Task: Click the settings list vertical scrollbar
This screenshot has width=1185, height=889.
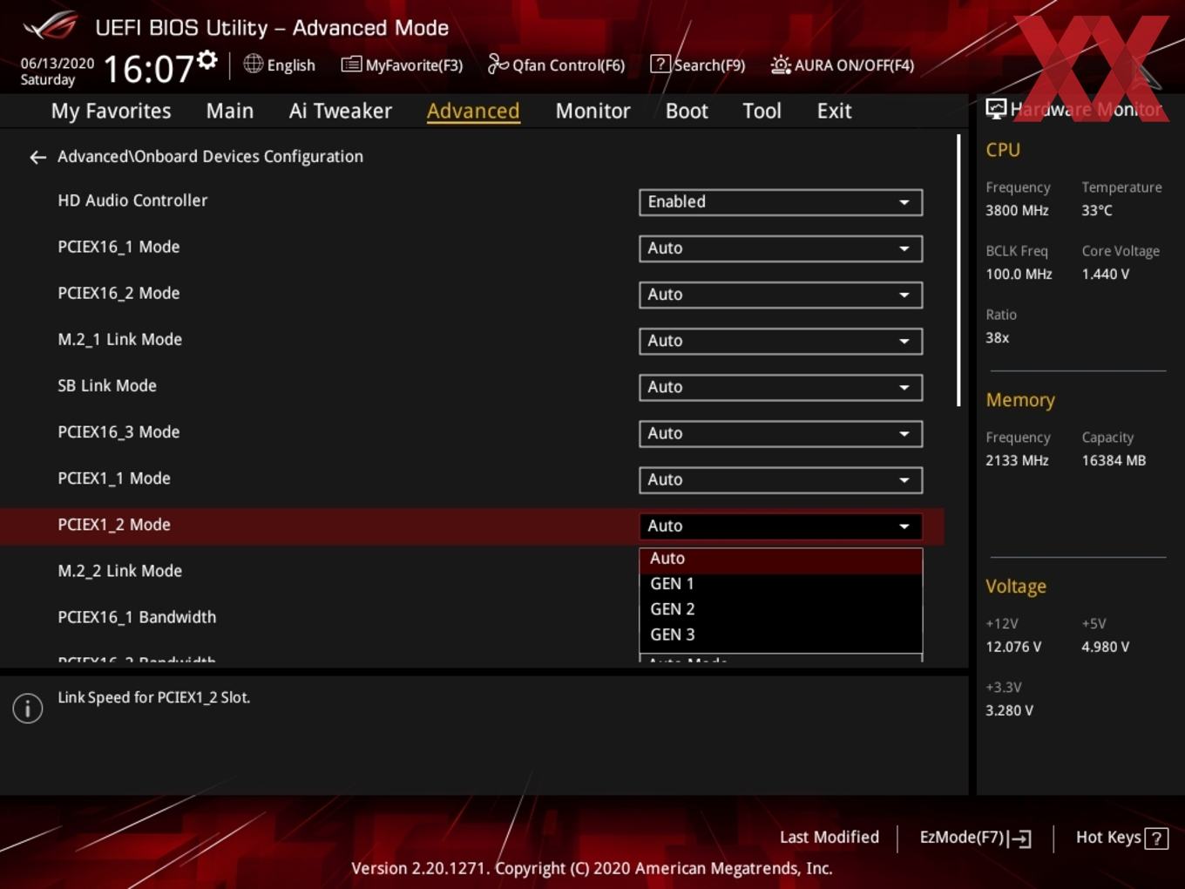Action: point(958,270)
